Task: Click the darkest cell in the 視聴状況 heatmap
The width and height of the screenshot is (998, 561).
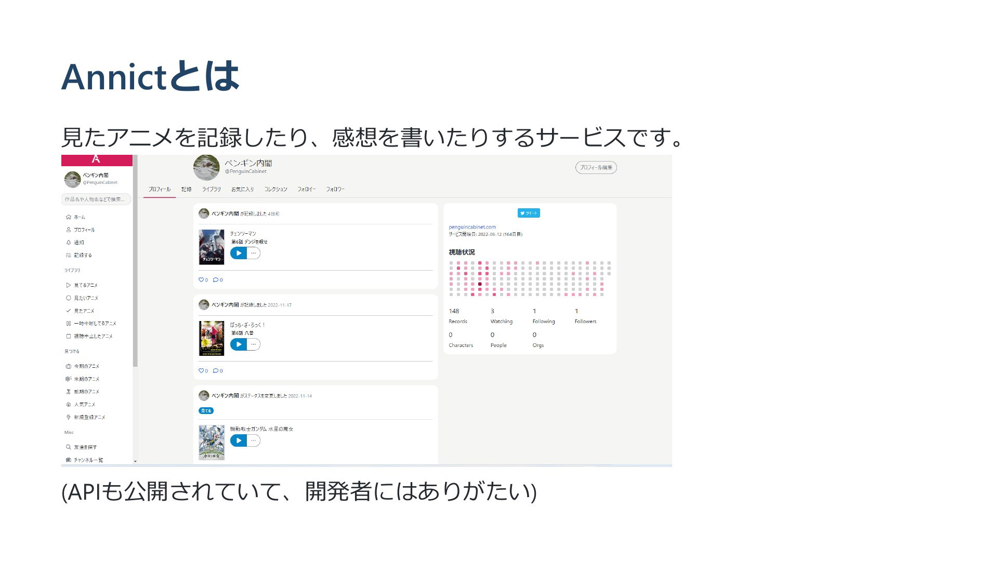Action: click(x=480, y=284)
